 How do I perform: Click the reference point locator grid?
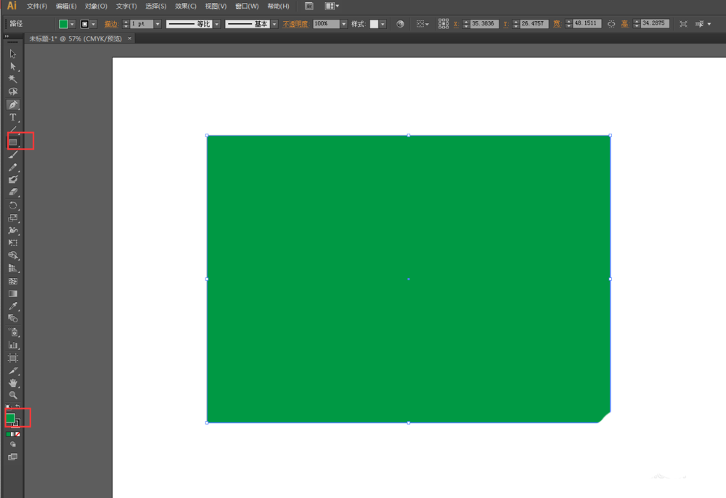[x=443, y=24]
